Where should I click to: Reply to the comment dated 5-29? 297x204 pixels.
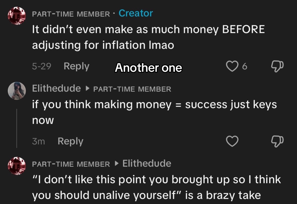[x=76, y=66]
